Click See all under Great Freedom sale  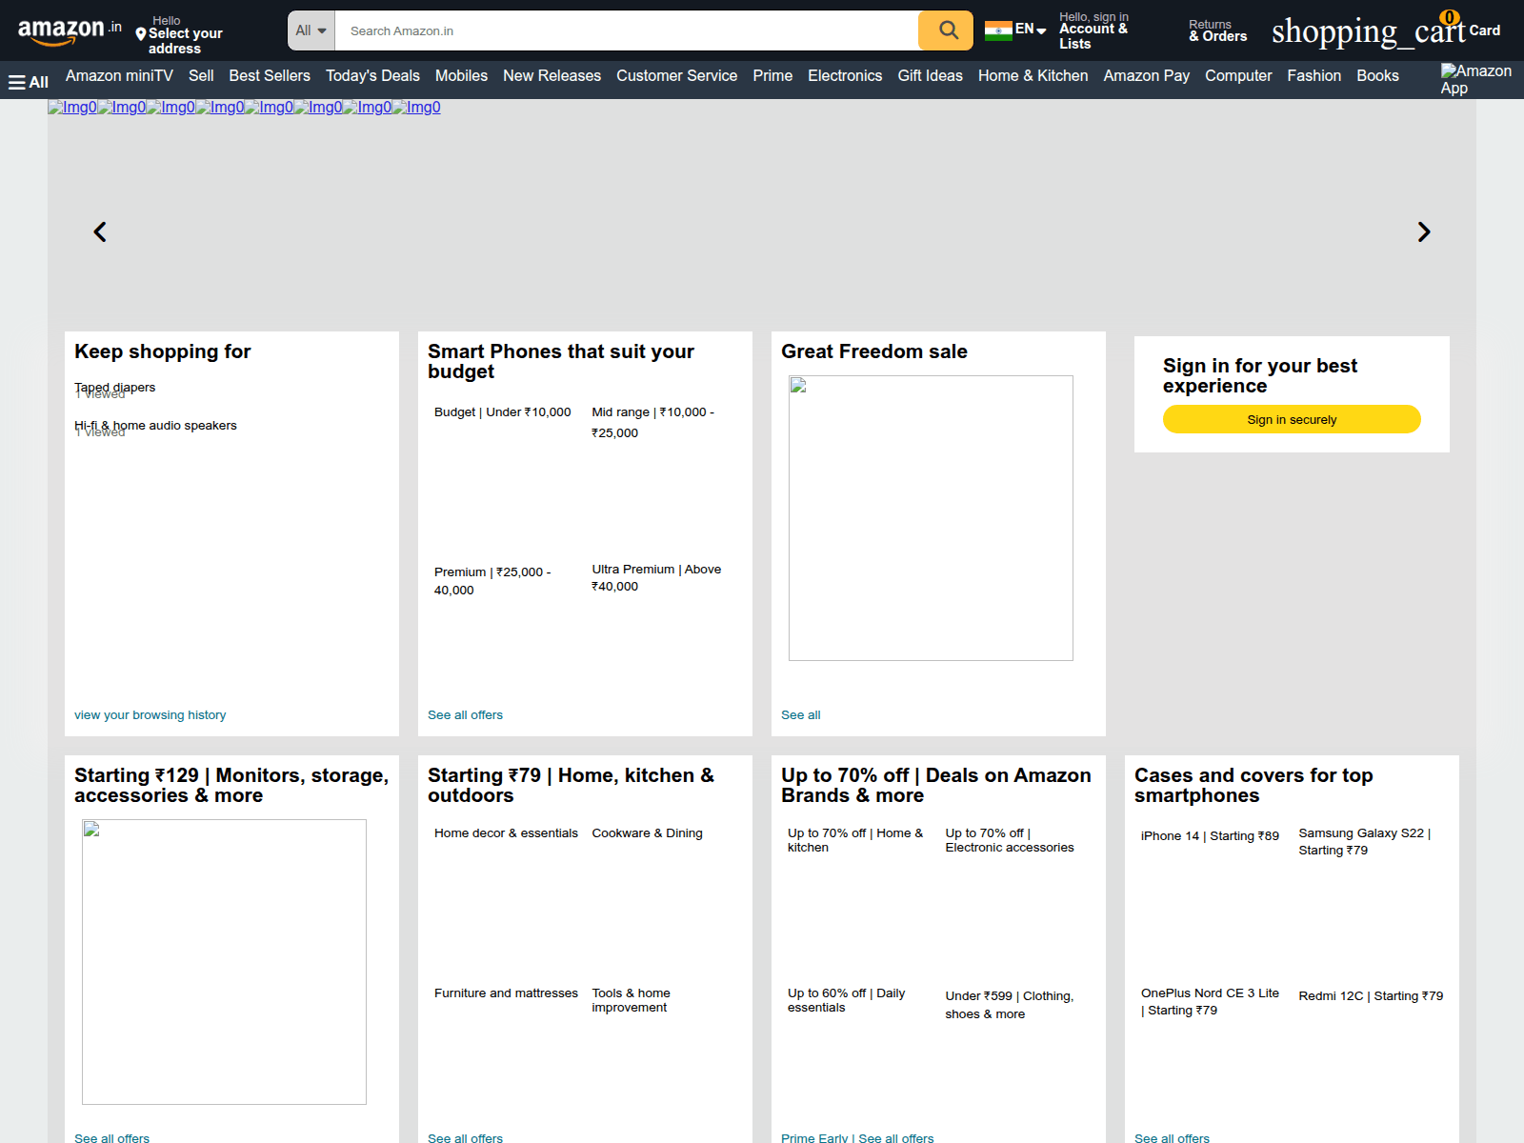point(800,715)
